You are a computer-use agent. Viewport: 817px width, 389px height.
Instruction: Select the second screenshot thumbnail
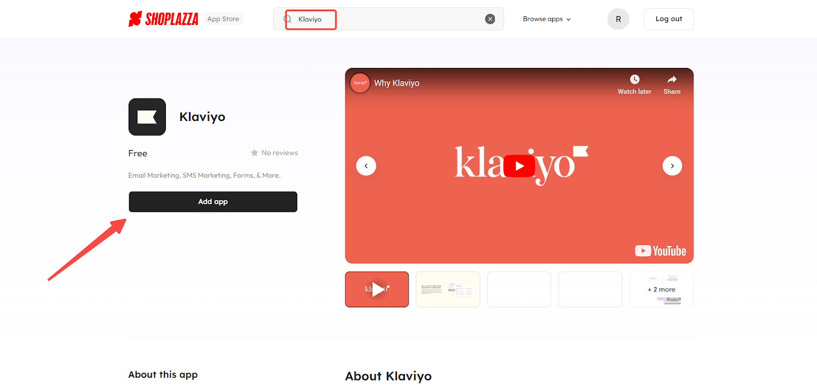[448, 289]
